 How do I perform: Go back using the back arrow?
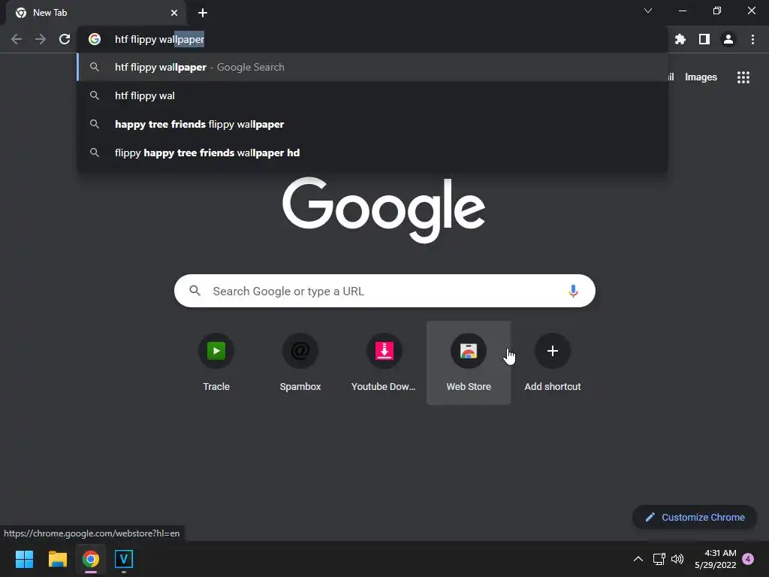[x=17, y=39]
